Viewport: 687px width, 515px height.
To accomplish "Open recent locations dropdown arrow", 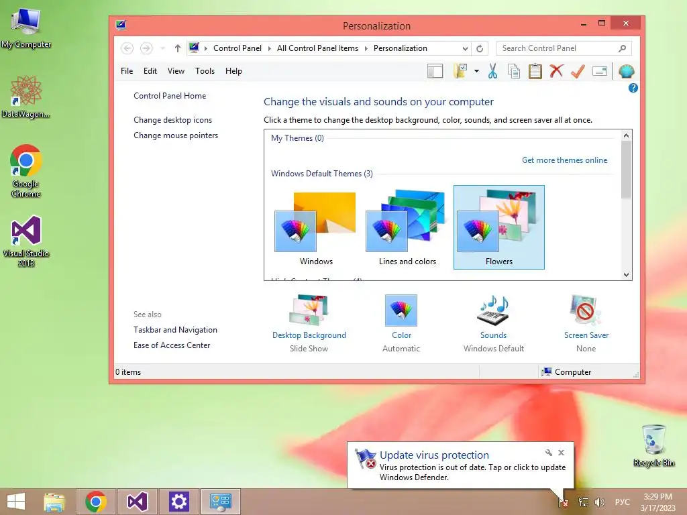I will (x=162, y=48).
